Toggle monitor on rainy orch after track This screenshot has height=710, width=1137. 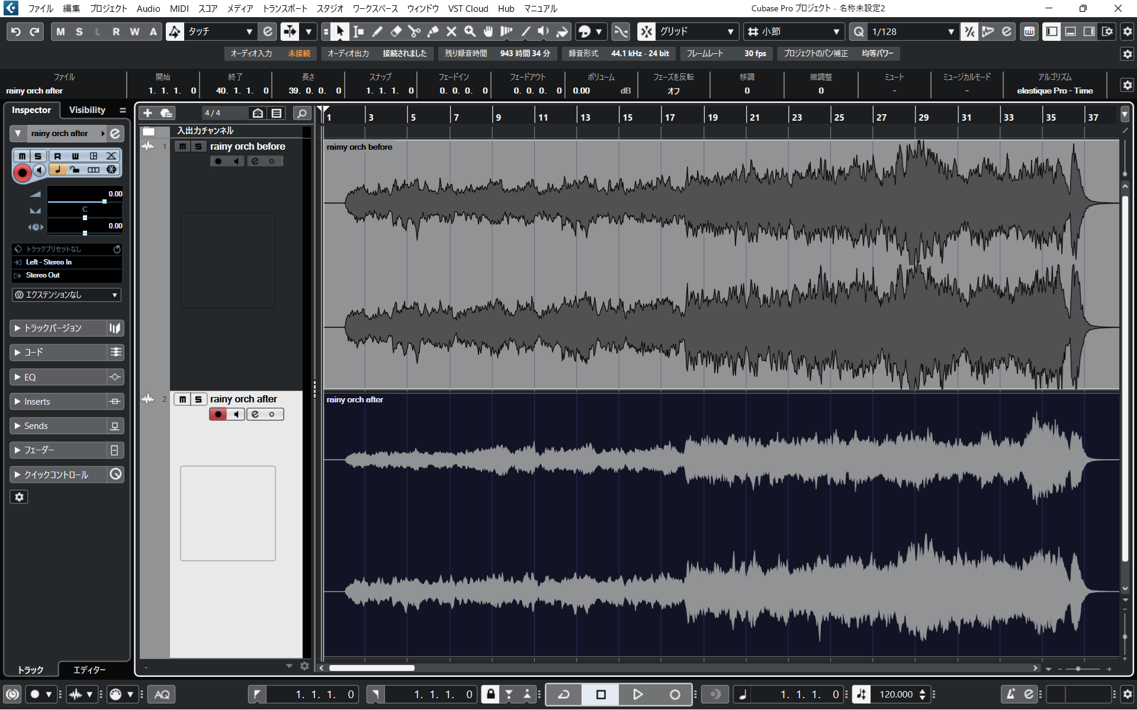(236, 414)
